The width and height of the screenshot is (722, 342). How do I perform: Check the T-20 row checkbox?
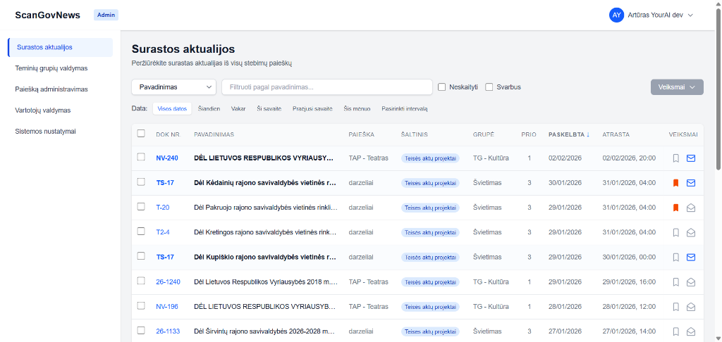pyautogui.click(x=141, y=206)
